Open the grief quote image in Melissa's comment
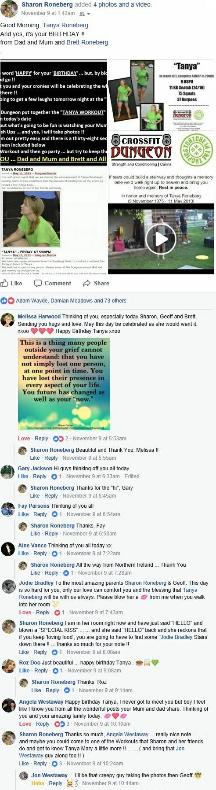Image resolution: width=216 pixels, height=790 pixels. 64,384
